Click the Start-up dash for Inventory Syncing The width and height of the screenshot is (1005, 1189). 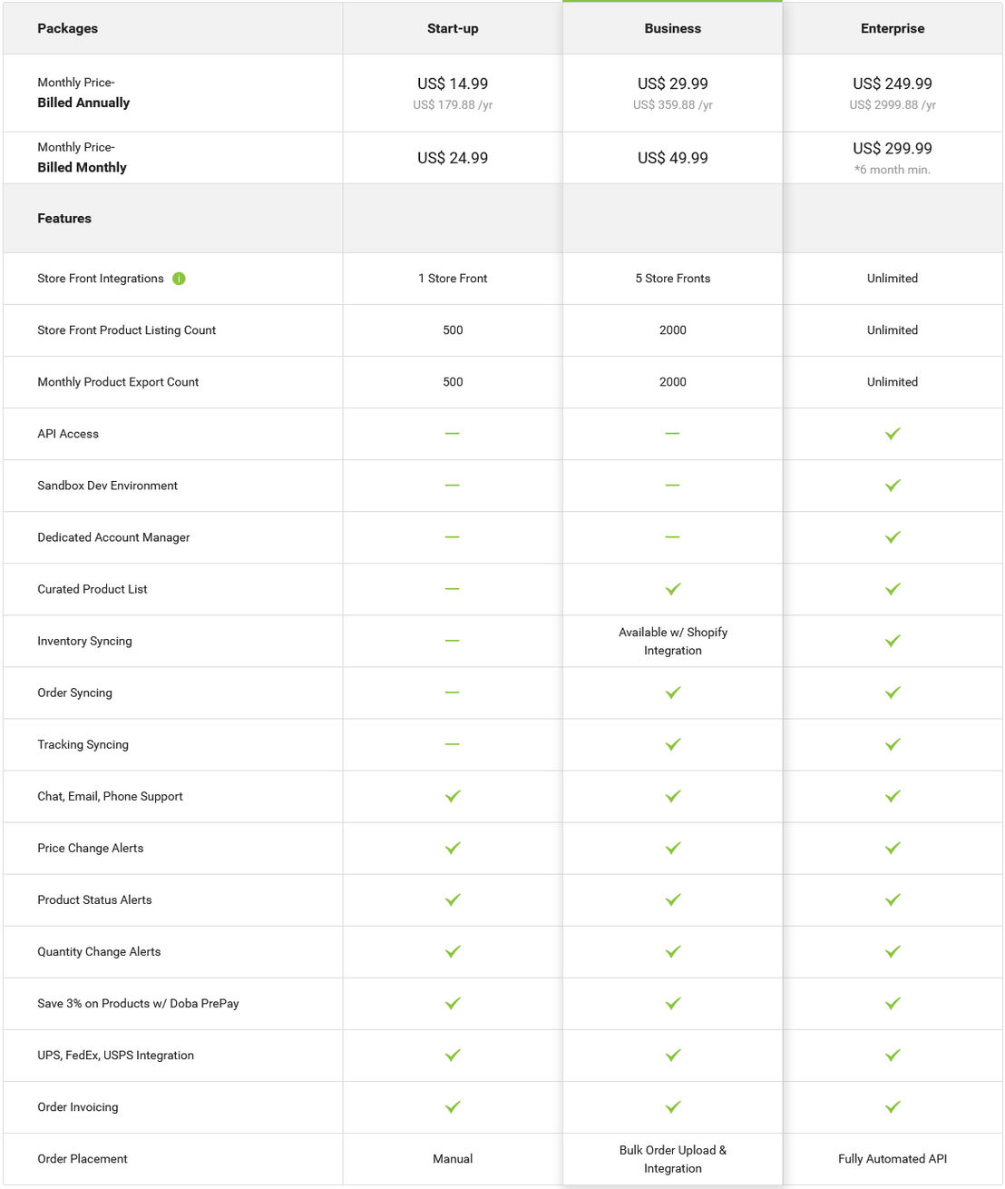(x=453, y=641)
